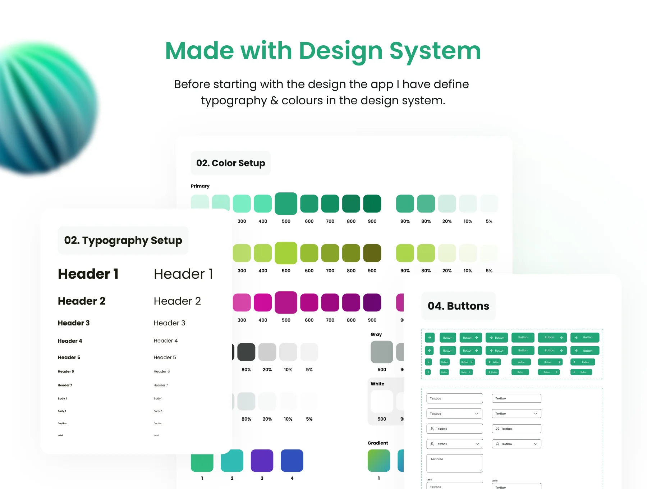Select the purple swatch labeled 3
Screen dimensions: 647x489
coord(262,461)
